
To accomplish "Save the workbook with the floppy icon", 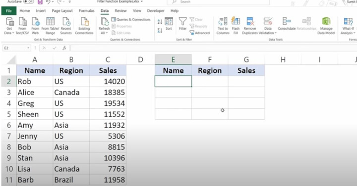I will pos(40,2).
